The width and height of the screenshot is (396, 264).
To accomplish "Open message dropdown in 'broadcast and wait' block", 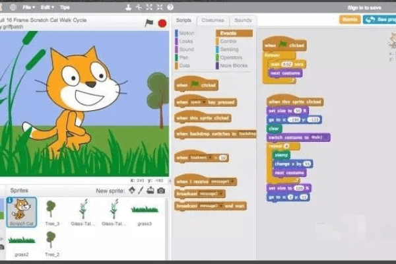I will pyautogui.click(x=211, y=206).
